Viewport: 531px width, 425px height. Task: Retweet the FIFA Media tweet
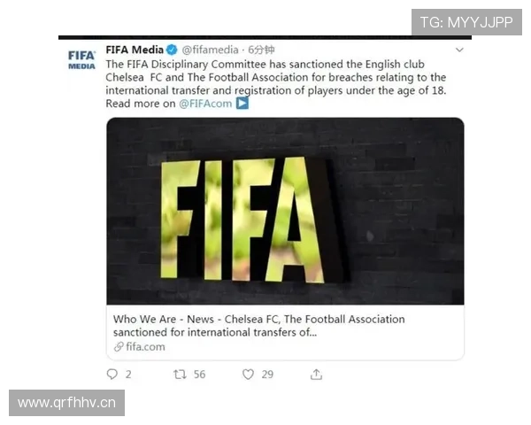tap(180, 375)
